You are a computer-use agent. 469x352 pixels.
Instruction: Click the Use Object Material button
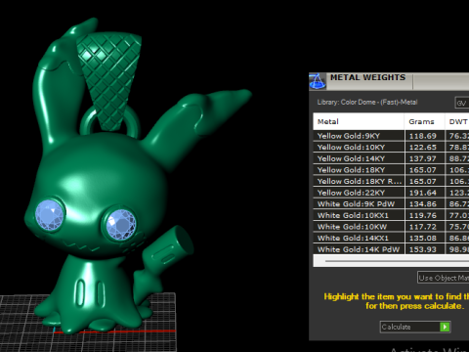pos(444,278)
